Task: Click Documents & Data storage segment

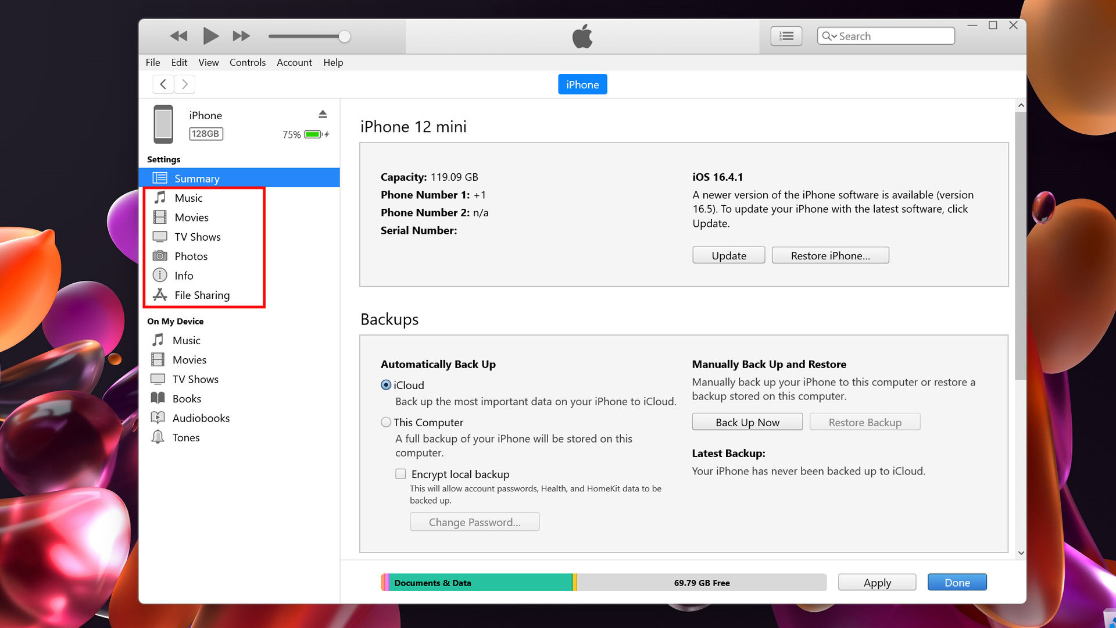Action: pos(481,583)
